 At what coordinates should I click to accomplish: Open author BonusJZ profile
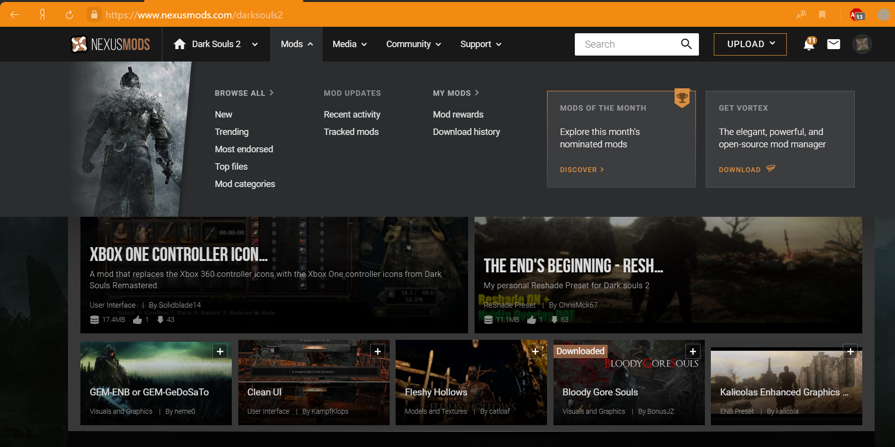point(661,411)
